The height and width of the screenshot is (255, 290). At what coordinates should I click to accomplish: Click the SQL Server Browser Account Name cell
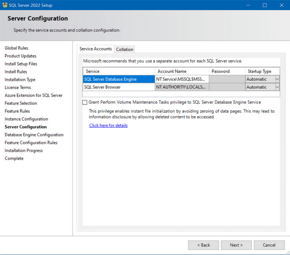pos(181,87)
